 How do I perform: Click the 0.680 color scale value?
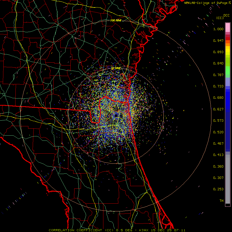point(218,98)
